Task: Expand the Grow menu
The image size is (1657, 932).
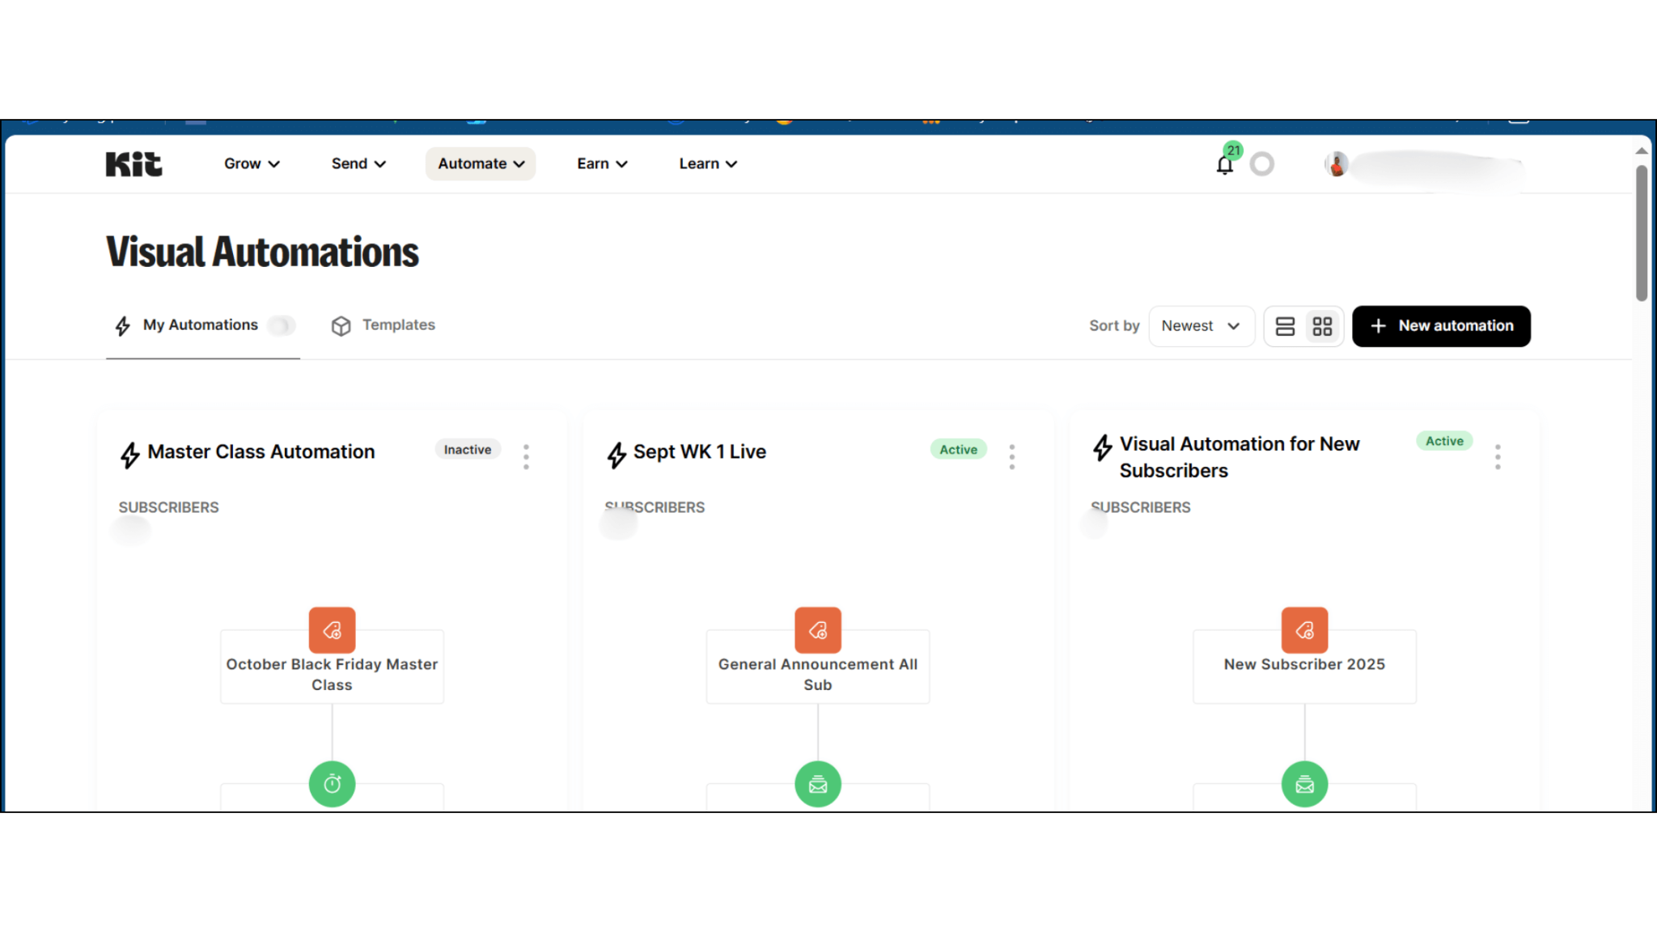Action: (252, 164)
